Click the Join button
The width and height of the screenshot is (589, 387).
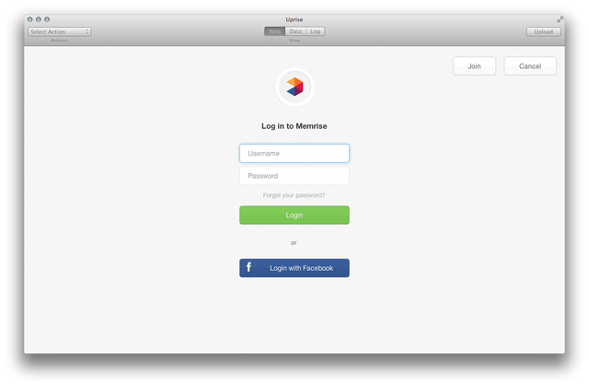tap(475, 66)
